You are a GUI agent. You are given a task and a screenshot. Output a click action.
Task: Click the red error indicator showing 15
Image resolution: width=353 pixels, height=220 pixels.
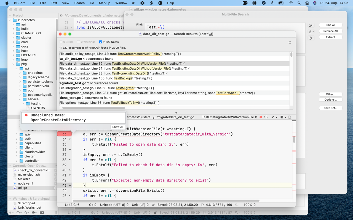click(x=263, y=117)
